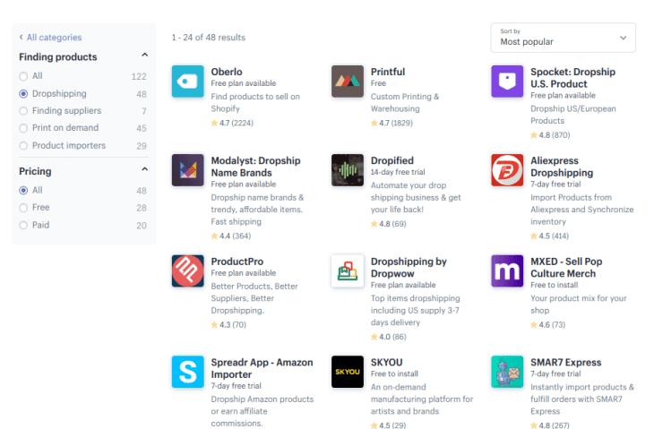
Task: Click Aliexpress rating 4.5 (414)
Action: (x=549, y=236)
